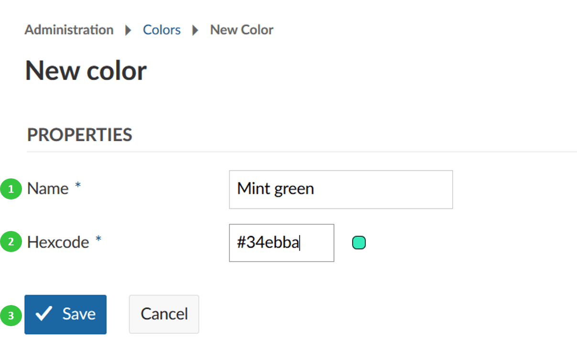Image resolution: width=577 pixels, height=362 pixels.
Task: Select the New Color breadcrumb item
Action: [x=241, y=30]
